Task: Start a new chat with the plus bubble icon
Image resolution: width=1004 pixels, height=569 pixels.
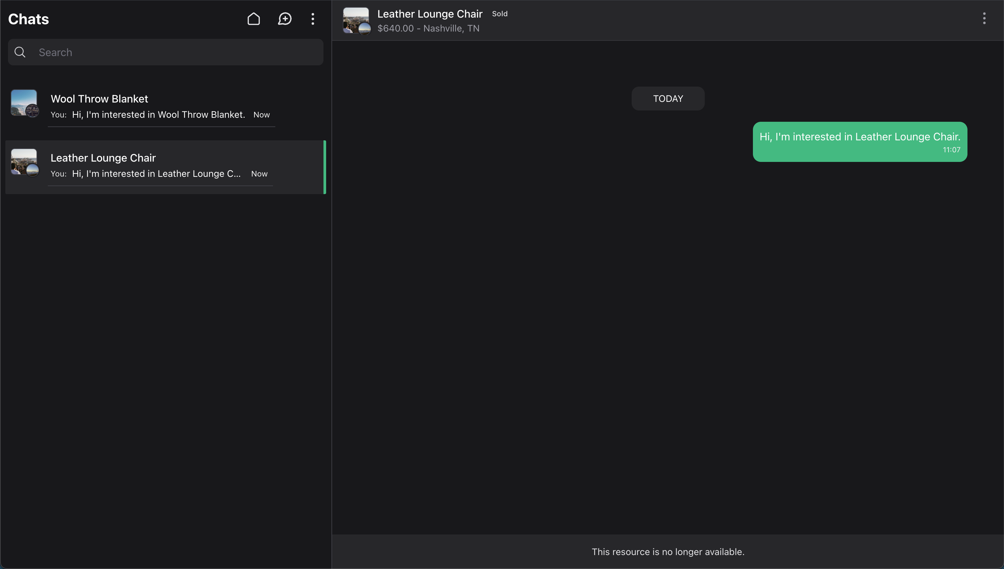Action: (x=285, y=19)
